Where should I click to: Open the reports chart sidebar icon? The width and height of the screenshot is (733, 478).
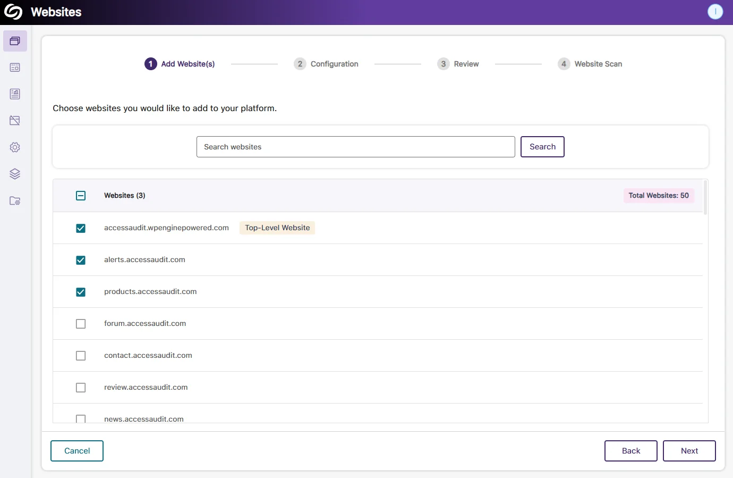[15, 94]
